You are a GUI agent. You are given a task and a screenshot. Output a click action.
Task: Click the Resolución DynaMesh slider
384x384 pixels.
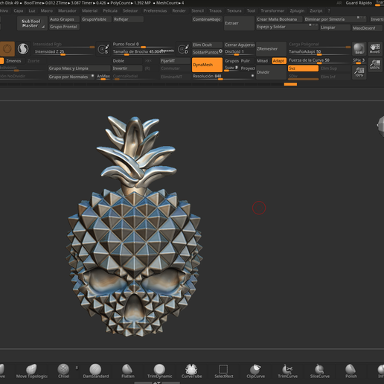[223, 77]
